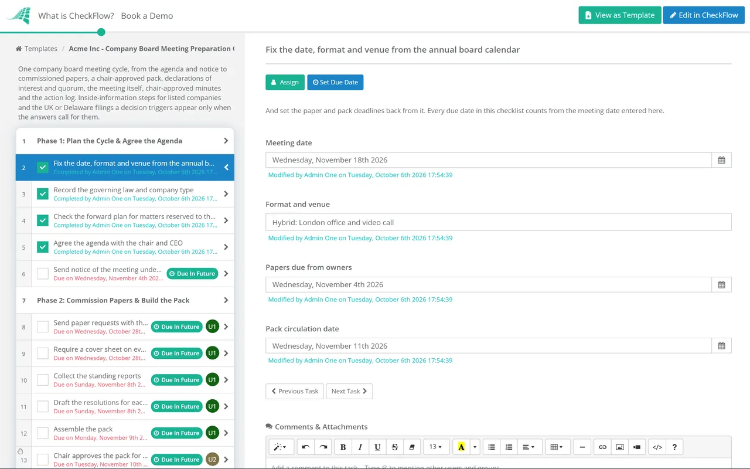
Task: Click the home icon in breadcrumb
Action: point(19,49)
